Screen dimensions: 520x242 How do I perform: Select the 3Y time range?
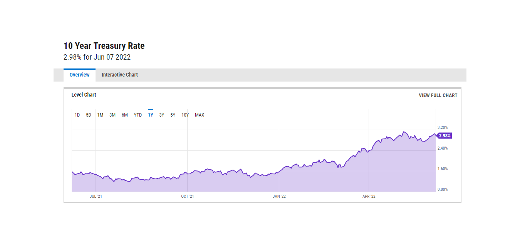point(162,115)
